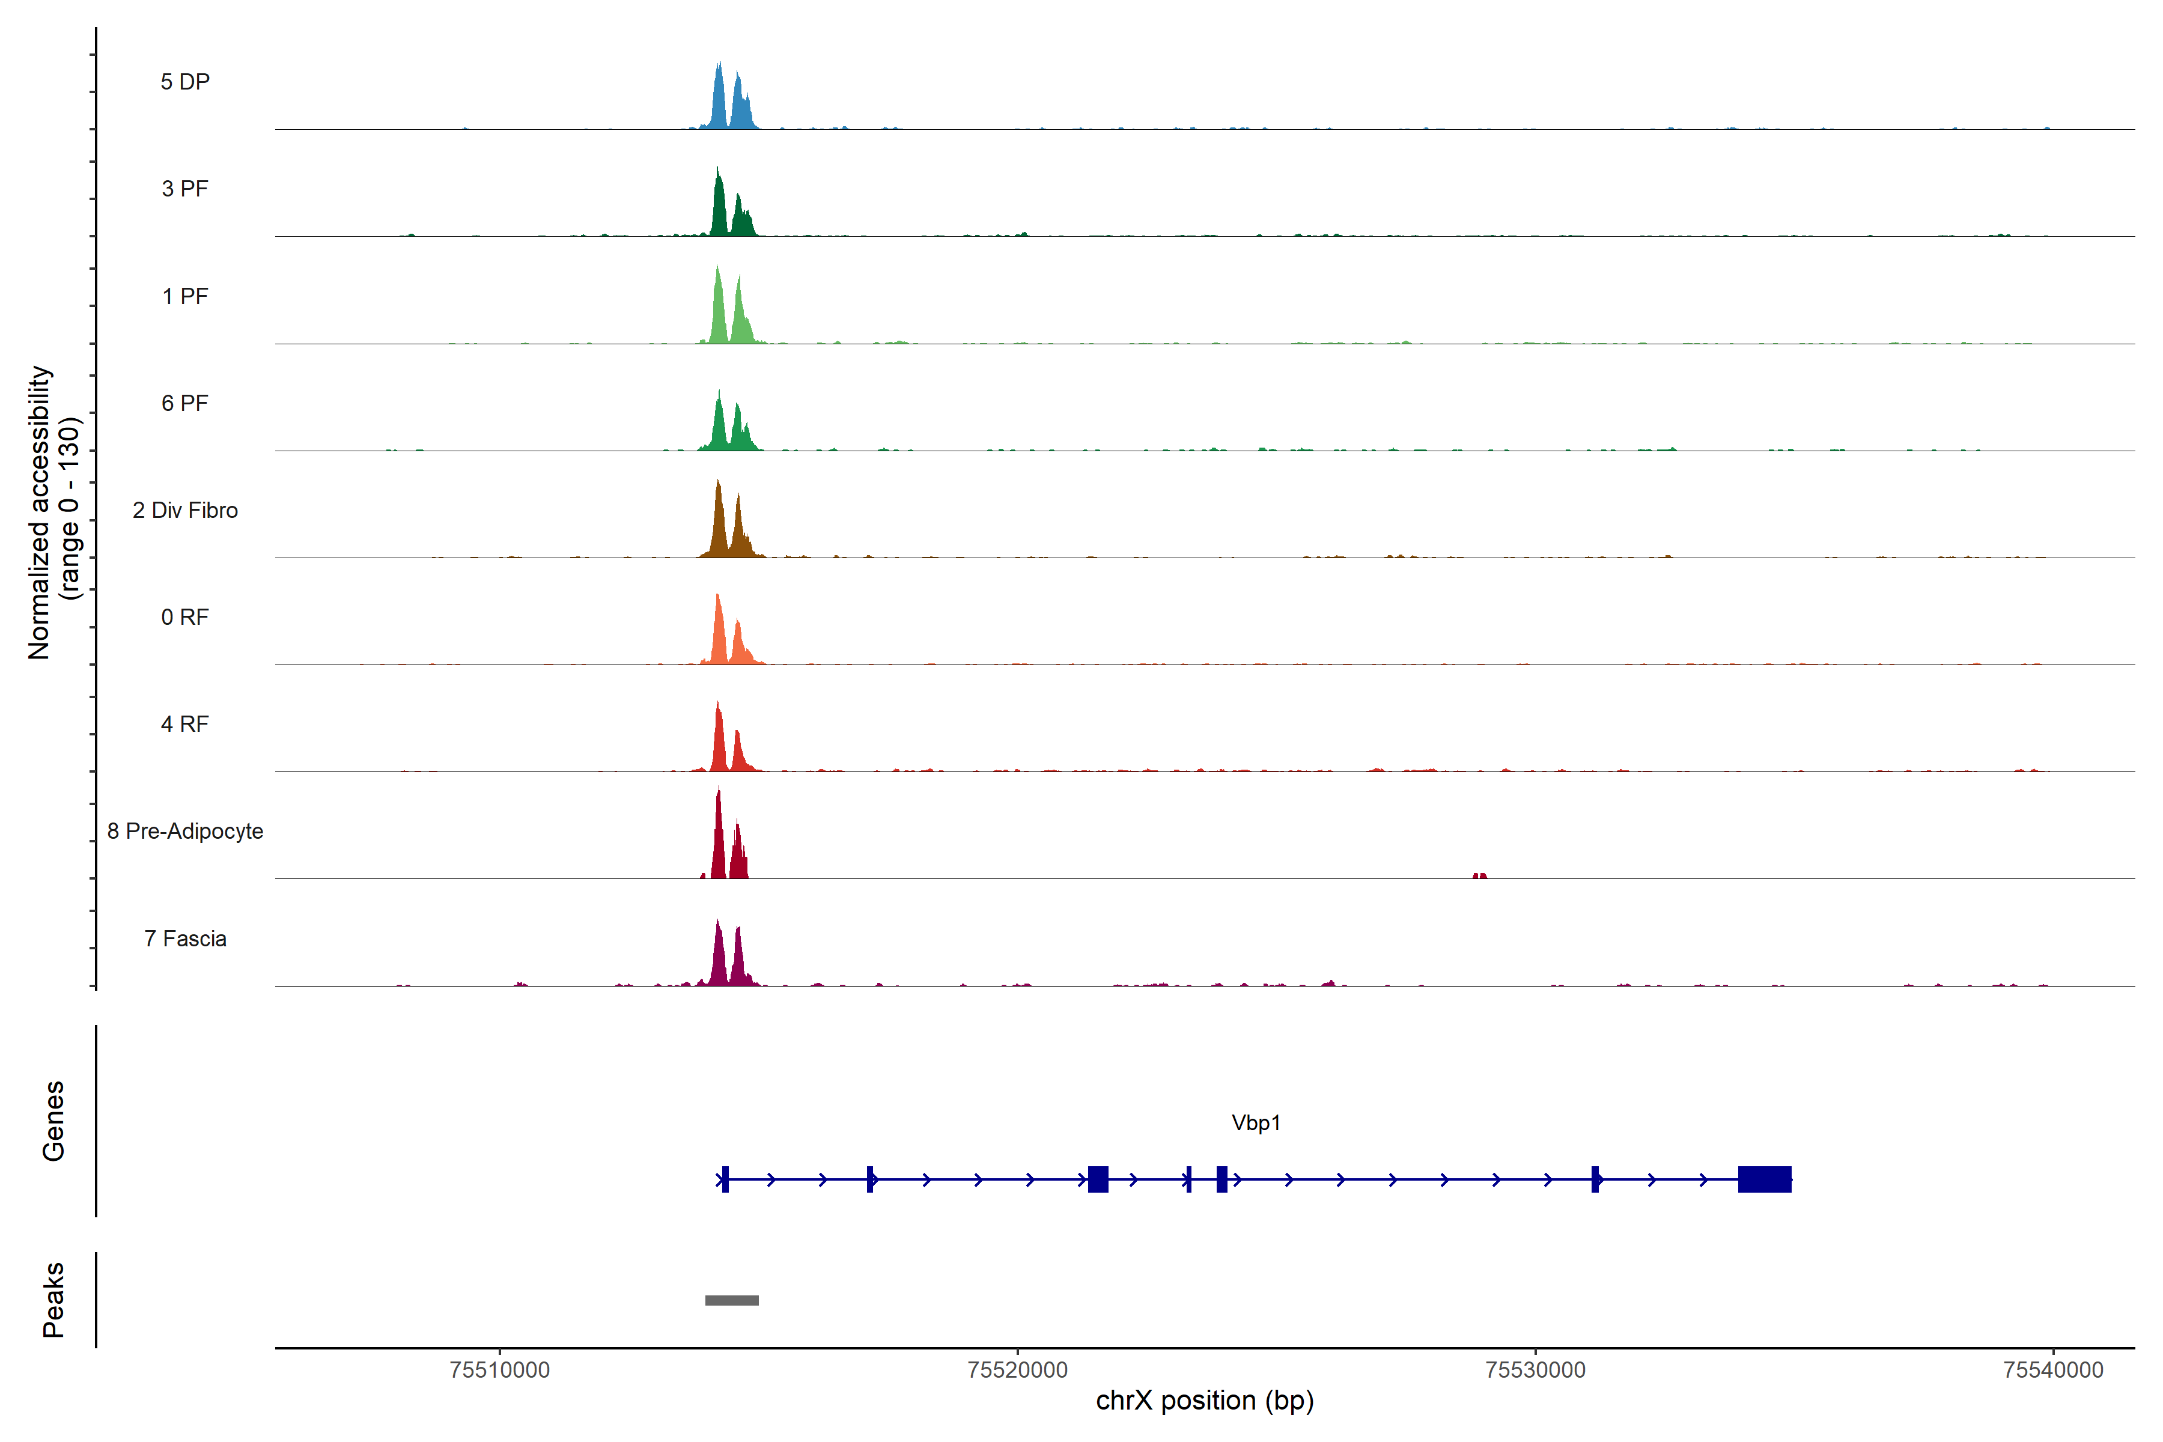Click the 1 PF track label
This screenshot has height=1442, width=2163.
pos(185,296)
